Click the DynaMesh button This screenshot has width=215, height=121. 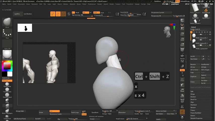pos(95,112)
